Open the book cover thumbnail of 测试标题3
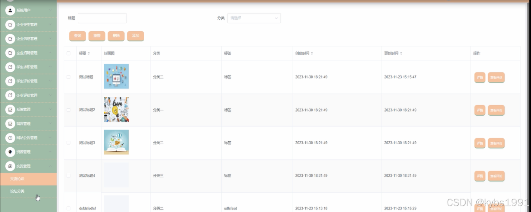Screen dimensions: 531x212 click(x=116, y=142)
